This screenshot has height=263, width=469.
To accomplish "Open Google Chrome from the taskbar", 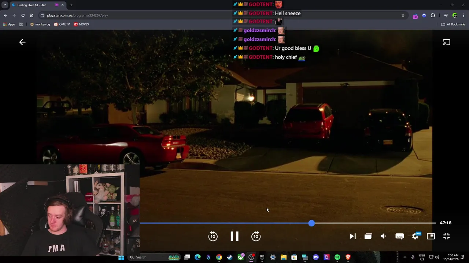I will [x=219, y=257].
